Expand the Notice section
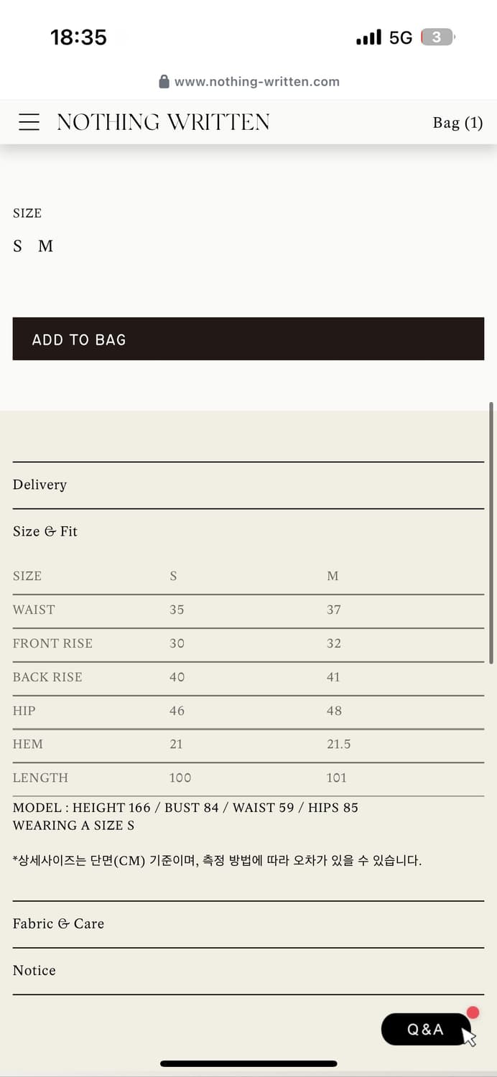This screenshot has width=497, height=1077. (249, 971)
